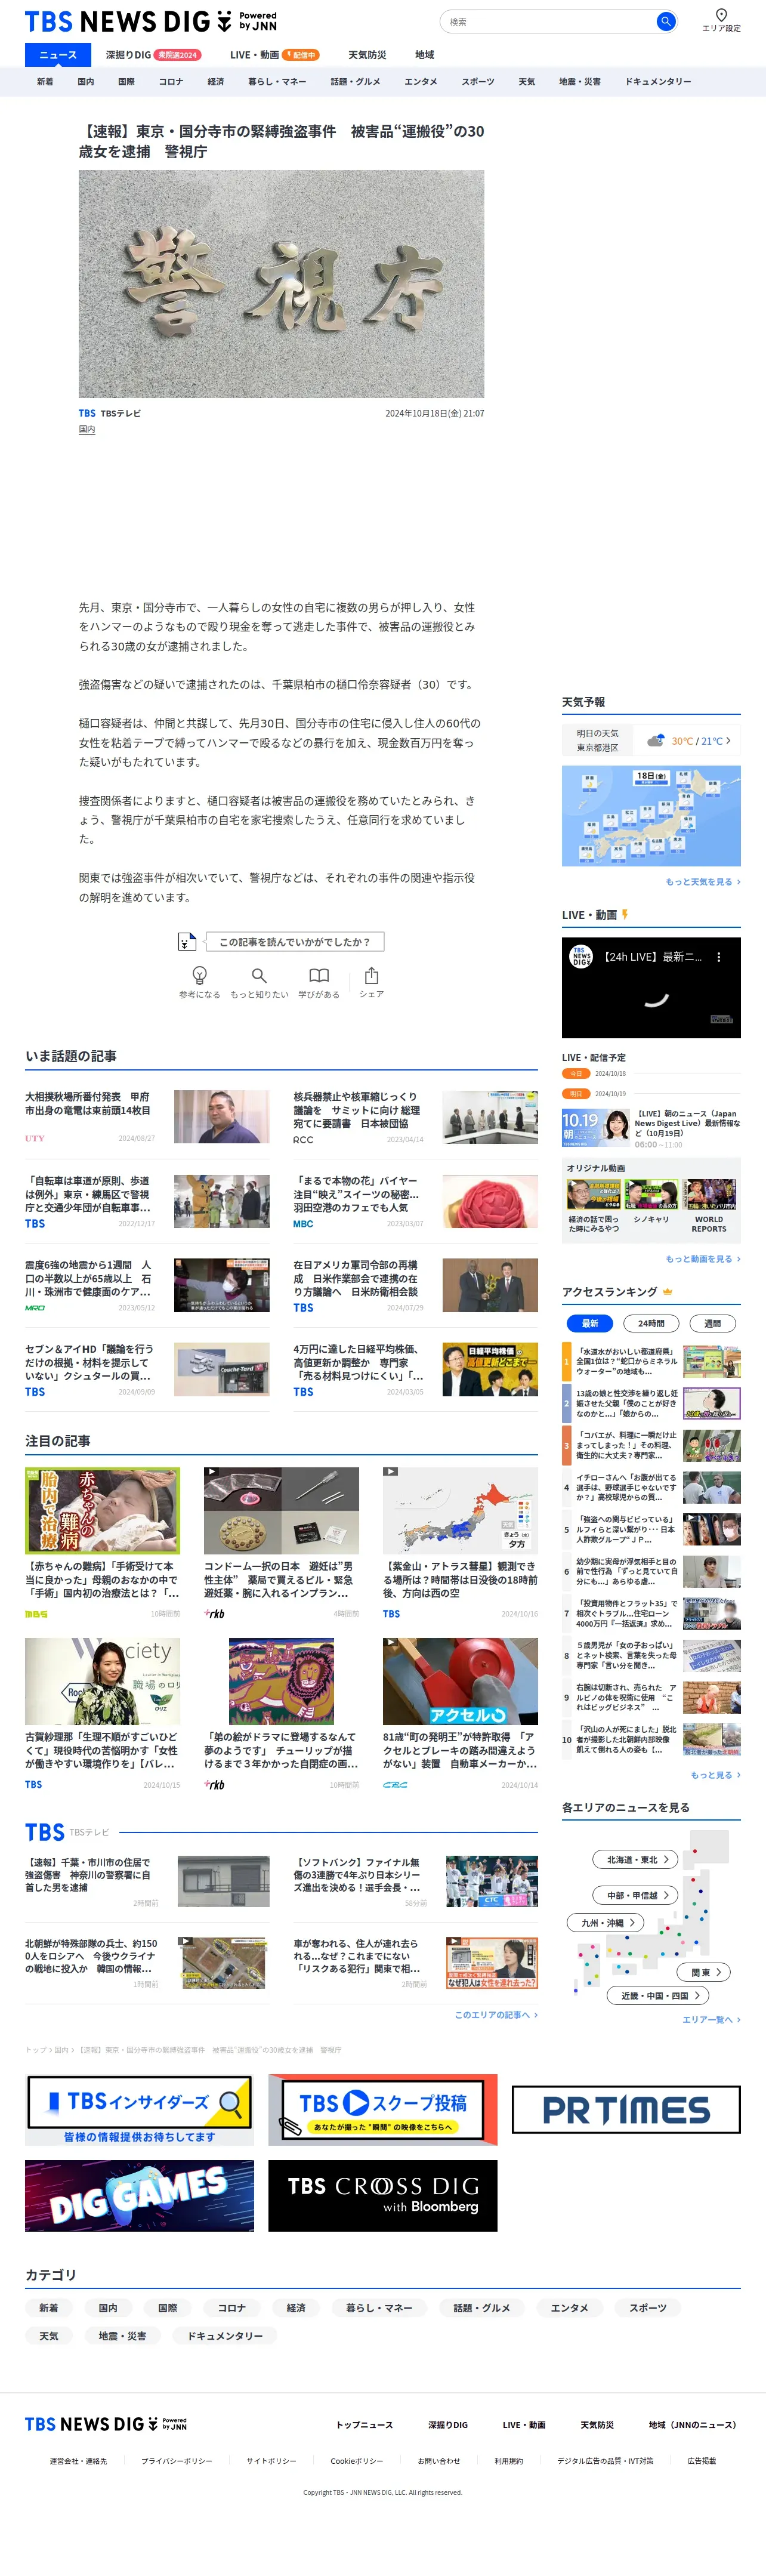Open the TBSインサイダーズ banner
This screenshot has width=766, height=2576.
point(139,2109)
